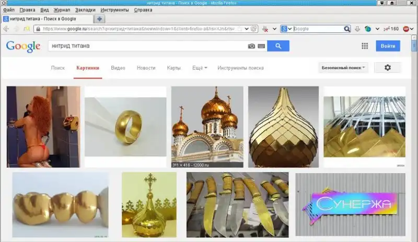The height and width of the screenshot is (242, 418).
Task: Open the knives image thumbnail
Action: tap(237, 204)
